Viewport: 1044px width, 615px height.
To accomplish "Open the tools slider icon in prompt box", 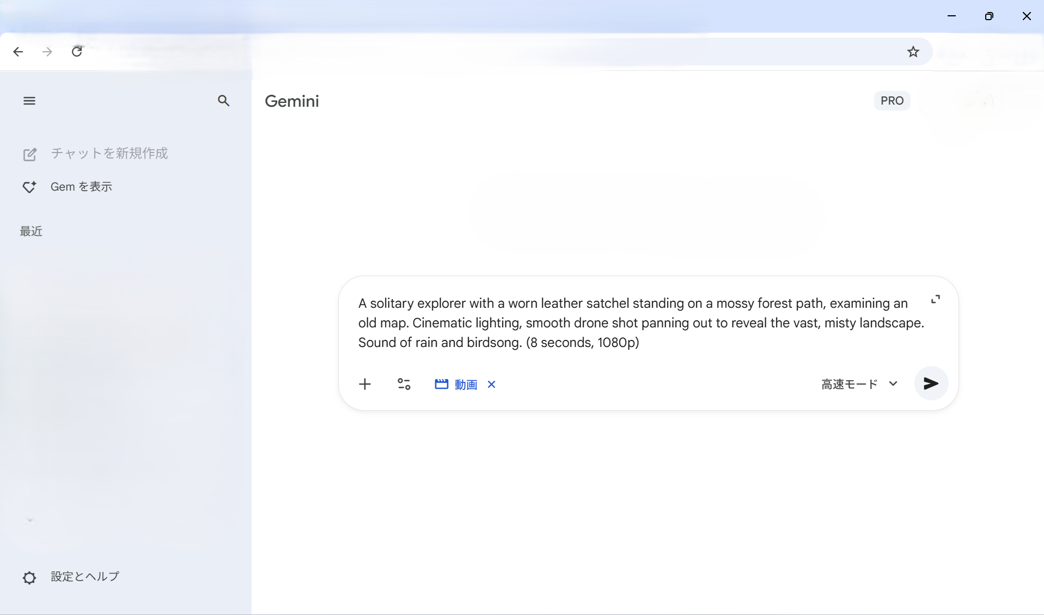I will (x=404, y=385).
